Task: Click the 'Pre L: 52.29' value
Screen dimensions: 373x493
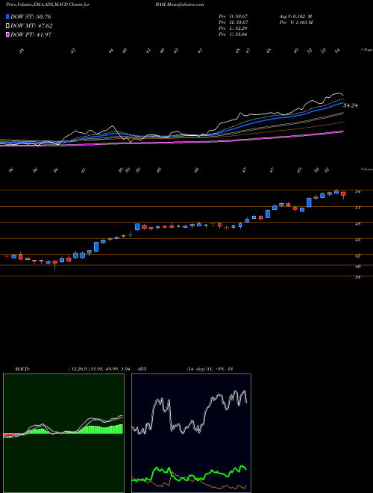Action: 233,28
